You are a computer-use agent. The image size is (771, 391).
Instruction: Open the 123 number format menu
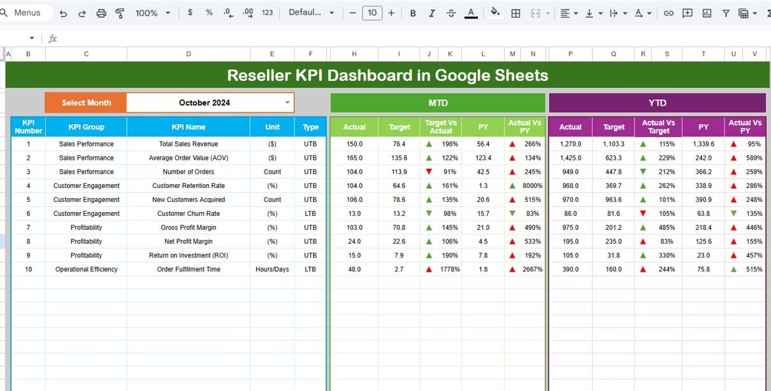(268, 13)
